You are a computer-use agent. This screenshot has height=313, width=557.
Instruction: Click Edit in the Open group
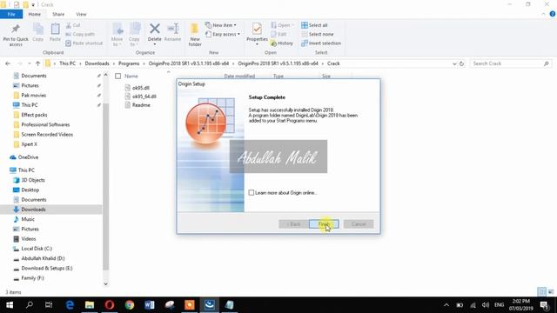pyautogui.click(x=278, y=34)
